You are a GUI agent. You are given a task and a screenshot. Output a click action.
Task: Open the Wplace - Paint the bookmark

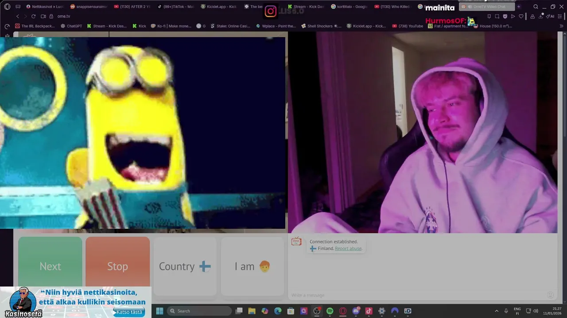(276, 26)
